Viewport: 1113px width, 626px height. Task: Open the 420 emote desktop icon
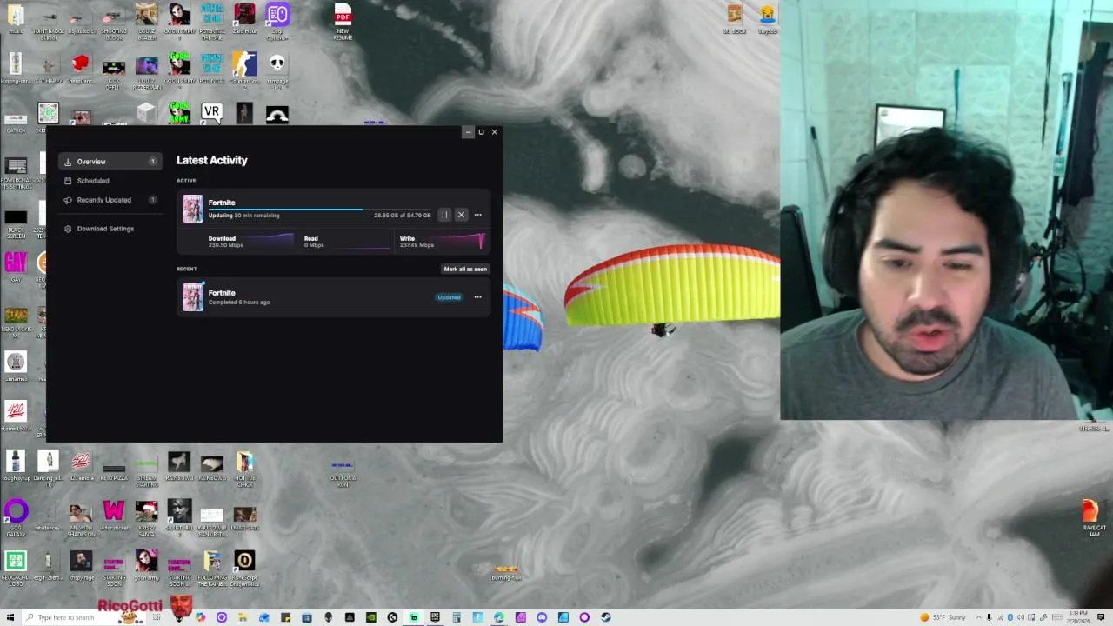[81, 465]
